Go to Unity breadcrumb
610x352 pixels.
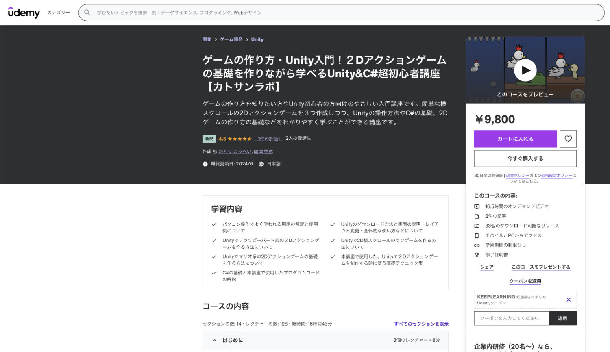tap(257, 39)
